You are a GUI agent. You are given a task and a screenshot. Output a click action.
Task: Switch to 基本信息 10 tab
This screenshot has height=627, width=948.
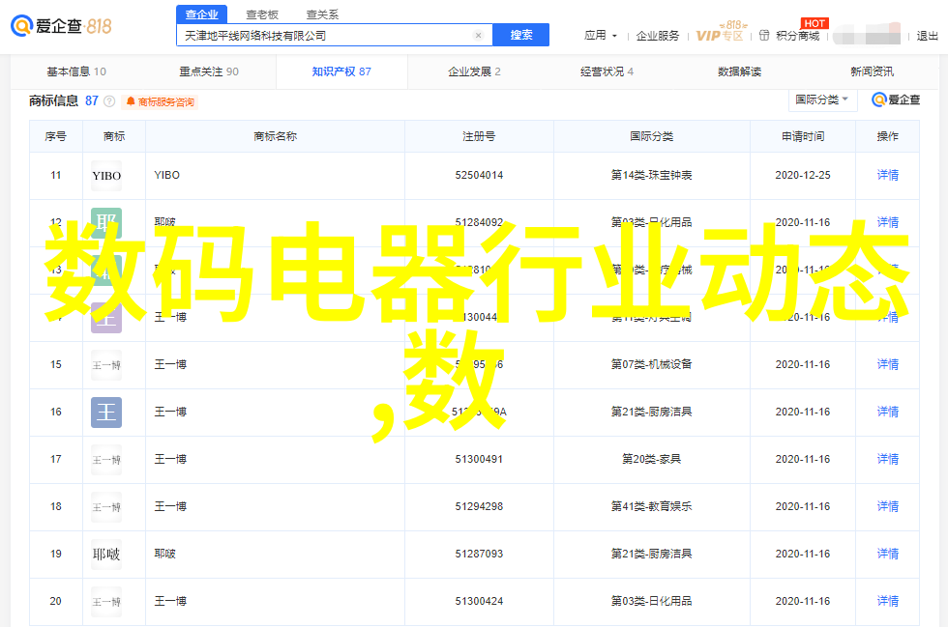click(x=76, y=71)
